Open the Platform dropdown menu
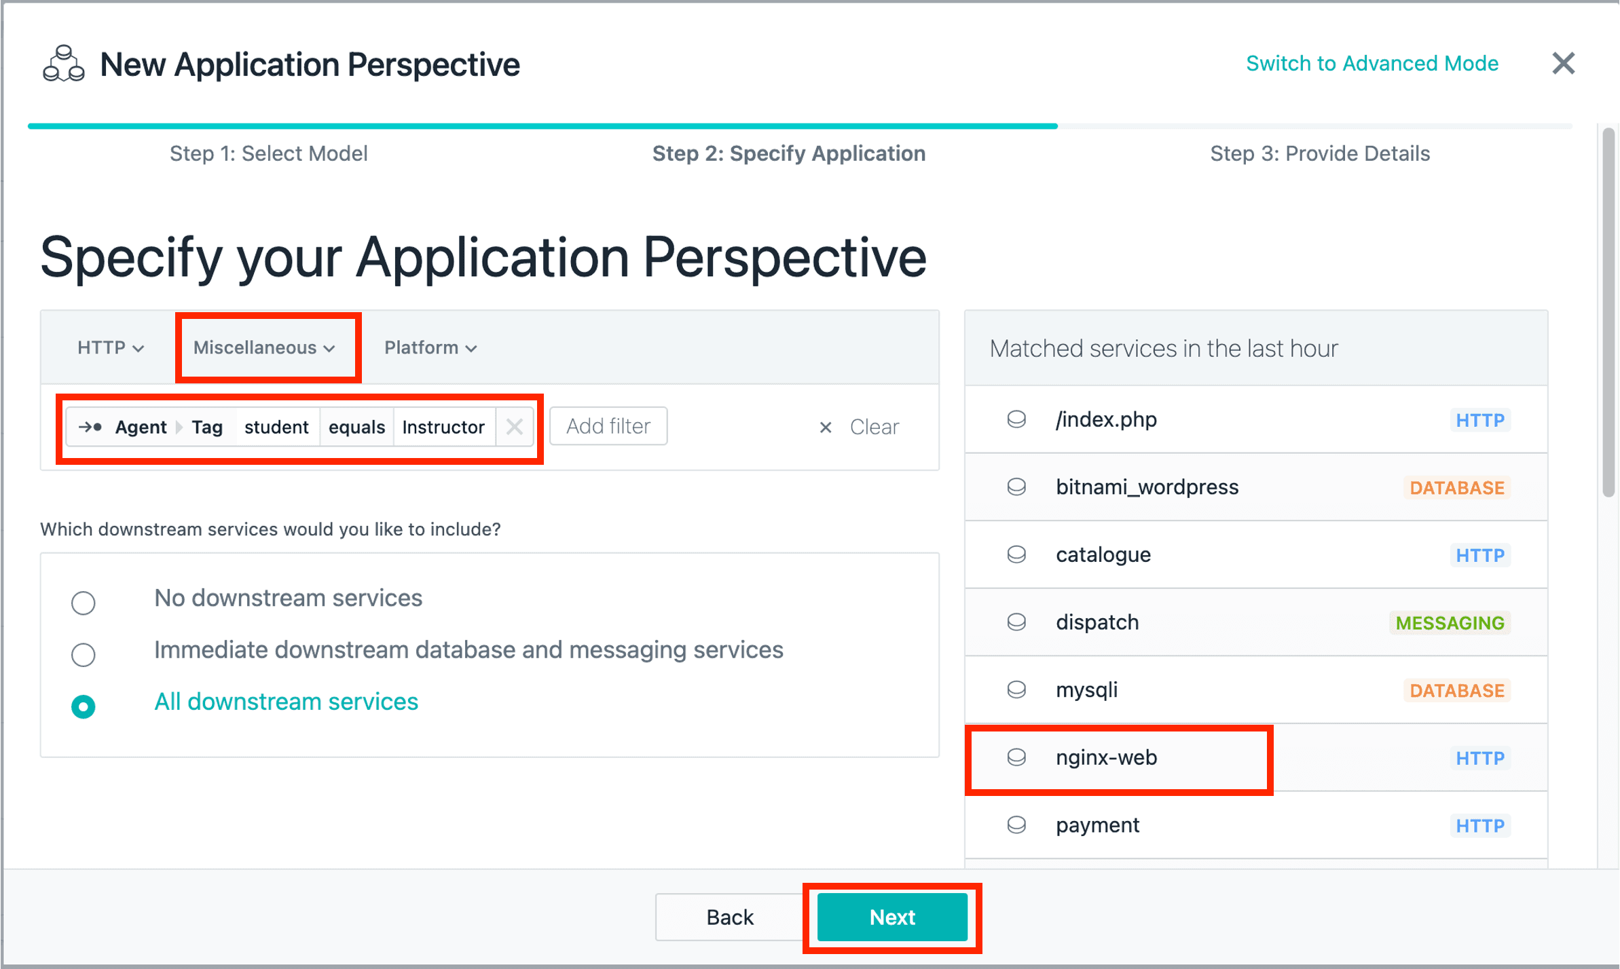1620x969 pixels. (x=430, y=348)
